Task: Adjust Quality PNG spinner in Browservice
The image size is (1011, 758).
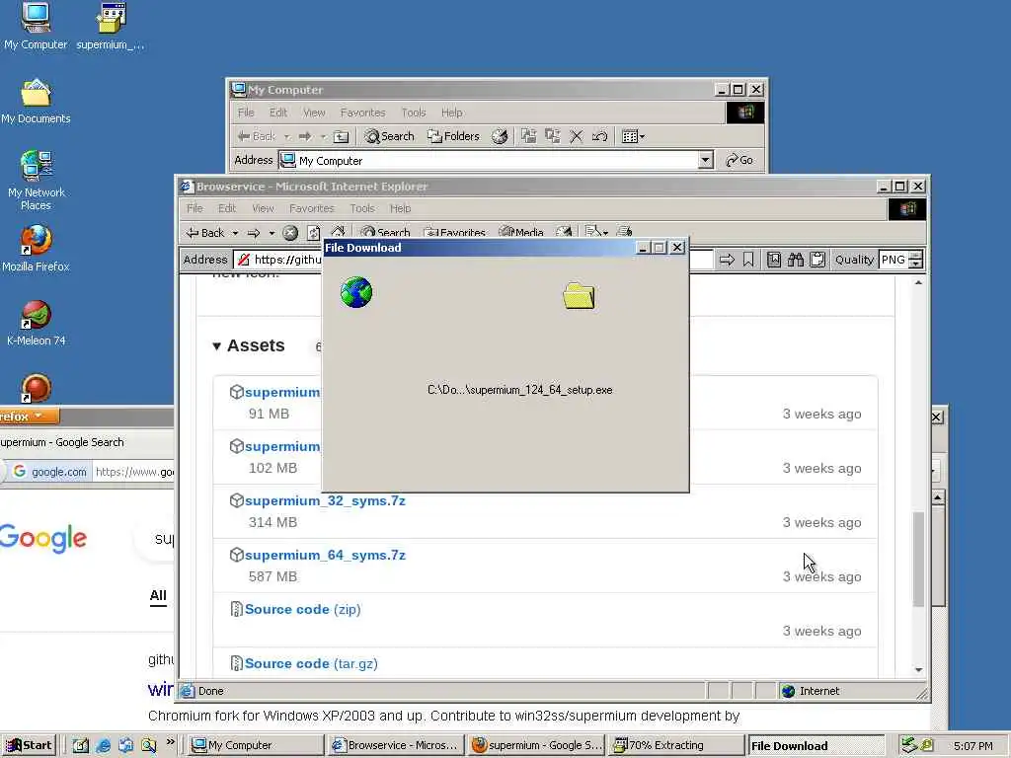Action: [x=915, y=260]
